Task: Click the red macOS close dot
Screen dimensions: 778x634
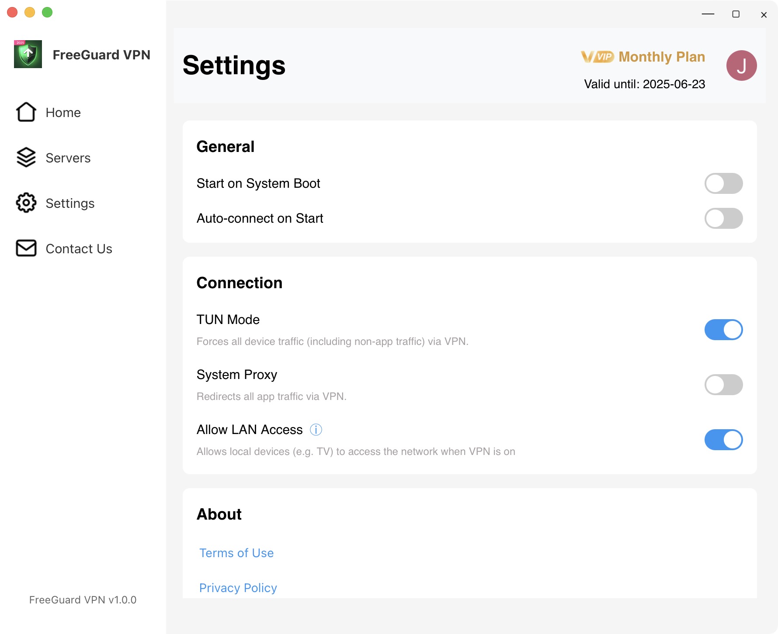Action: pyautogui.click(x=12, y=12)
